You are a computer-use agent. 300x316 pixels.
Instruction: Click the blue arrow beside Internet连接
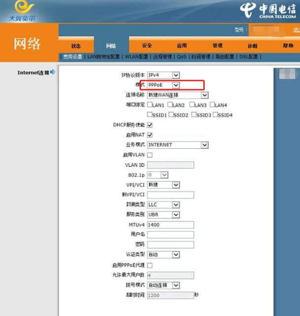point(53,72)
